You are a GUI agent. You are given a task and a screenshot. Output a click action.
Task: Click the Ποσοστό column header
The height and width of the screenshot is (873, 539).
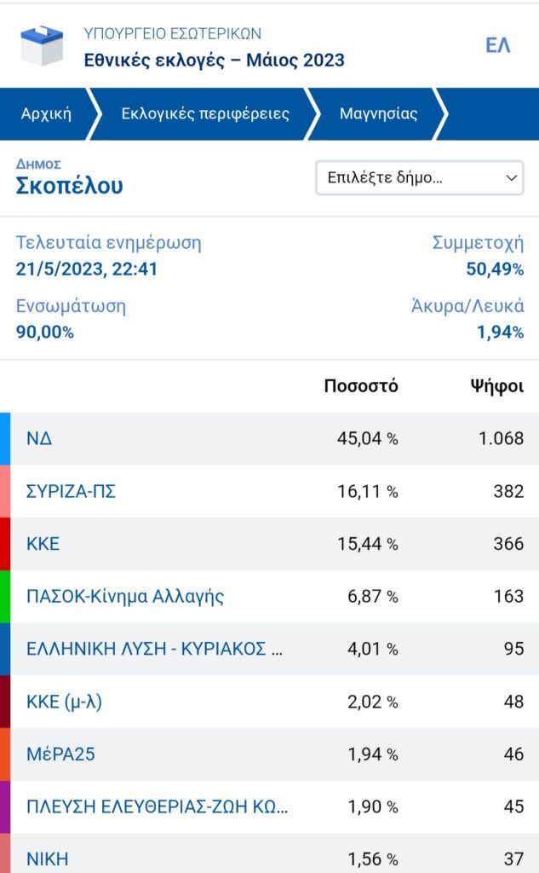(360, 386)
